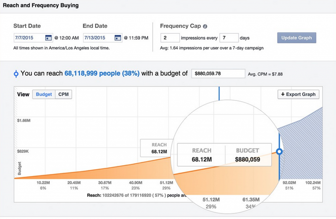Click the '30.67M' x-axis label

(x=105, y=183)
